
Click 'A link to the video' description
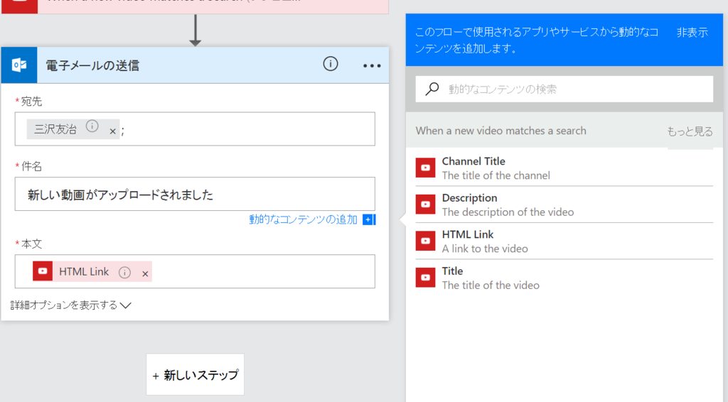[x=485, y=249]
